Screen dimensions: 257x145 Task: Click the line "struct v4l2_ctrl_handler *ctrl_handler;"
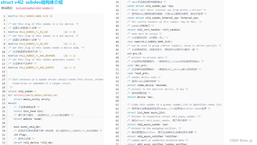point(154,30)
